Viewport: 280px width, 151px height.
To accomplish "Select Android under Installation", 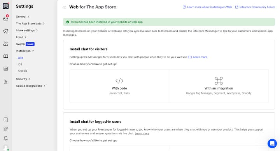I will pos(23,71).
